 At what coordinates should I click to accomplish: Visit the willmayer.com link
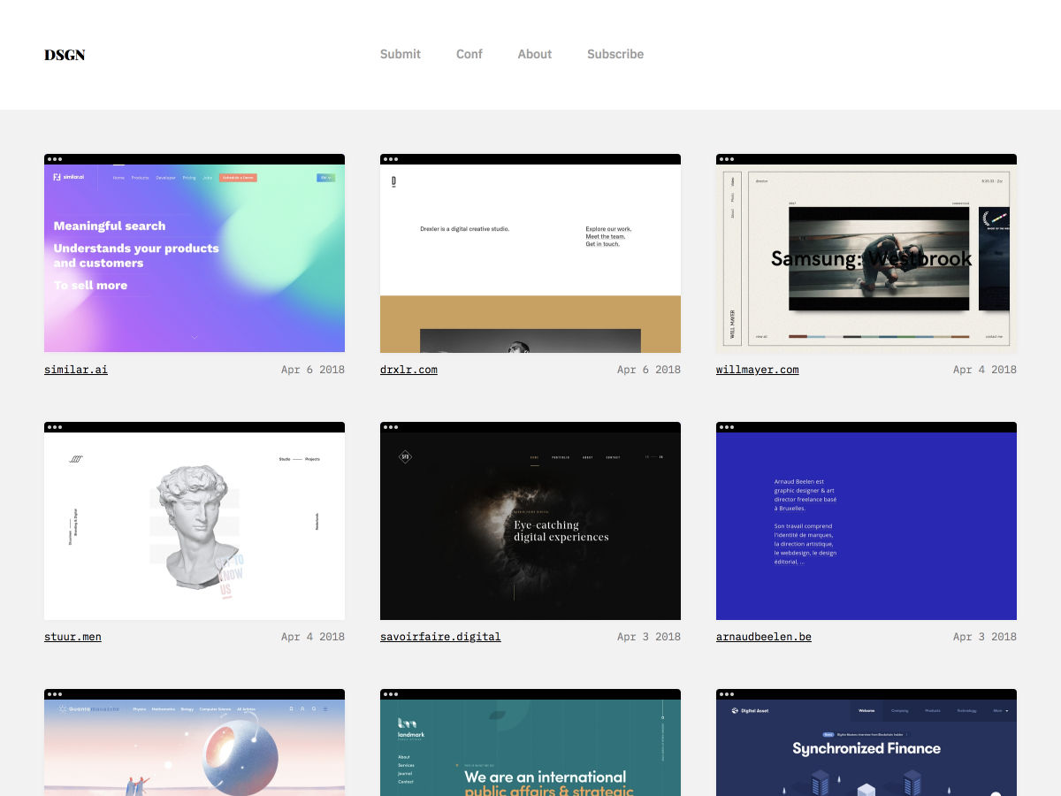[x=758, y=370]
